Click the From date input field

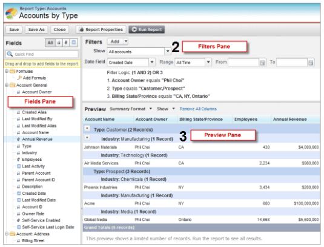243,63
